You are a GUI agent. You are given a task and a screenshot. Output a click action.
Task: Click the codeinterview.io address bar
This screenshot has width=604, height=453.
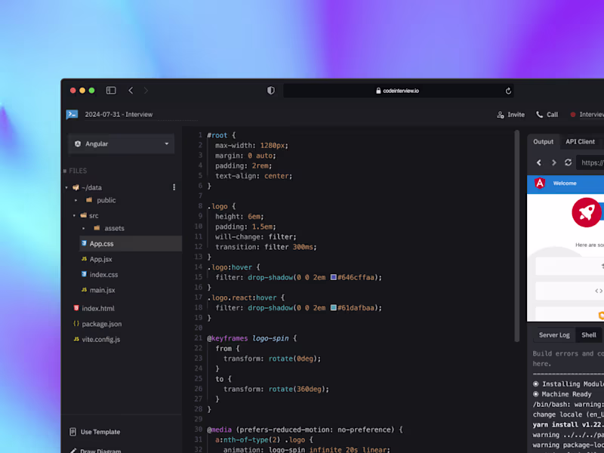[x=399, y=91]
